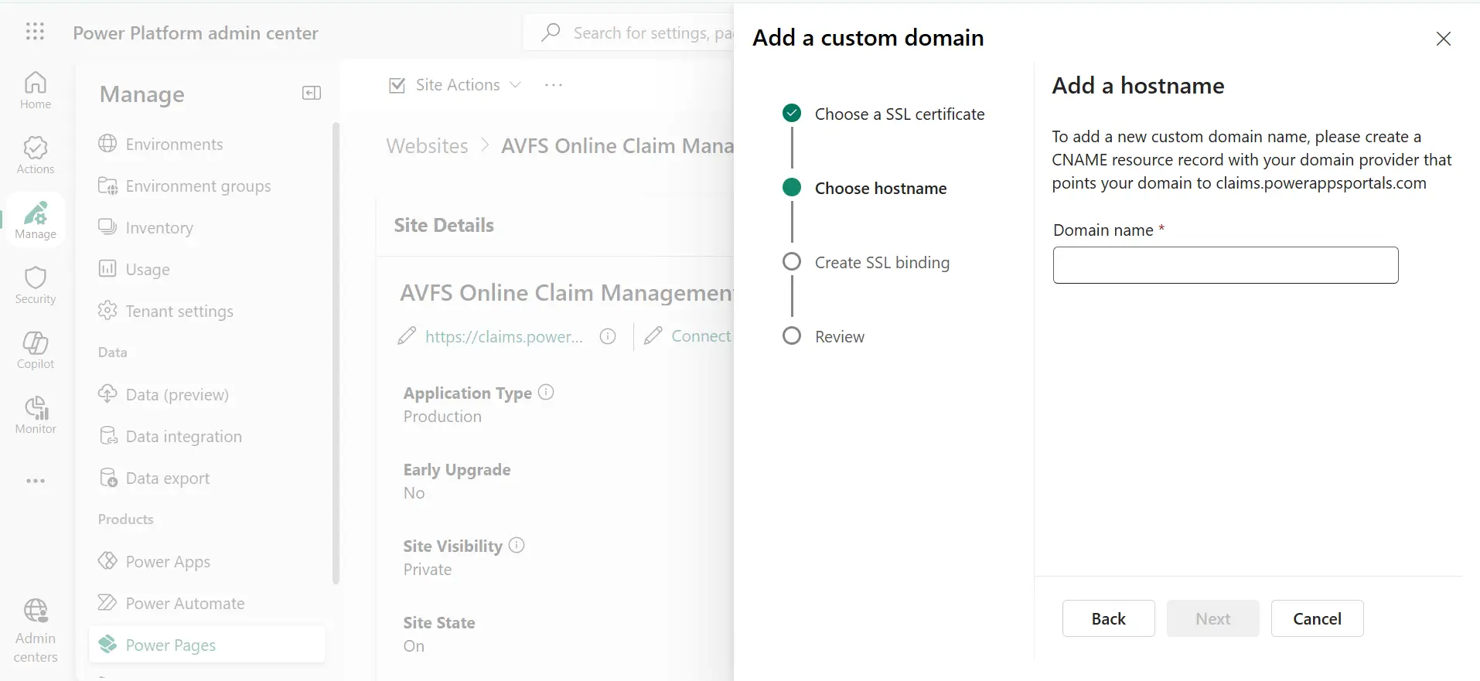Open Data (preview) in Manage menu
Screen dimensions: 1480x681
tap(163, 395)
